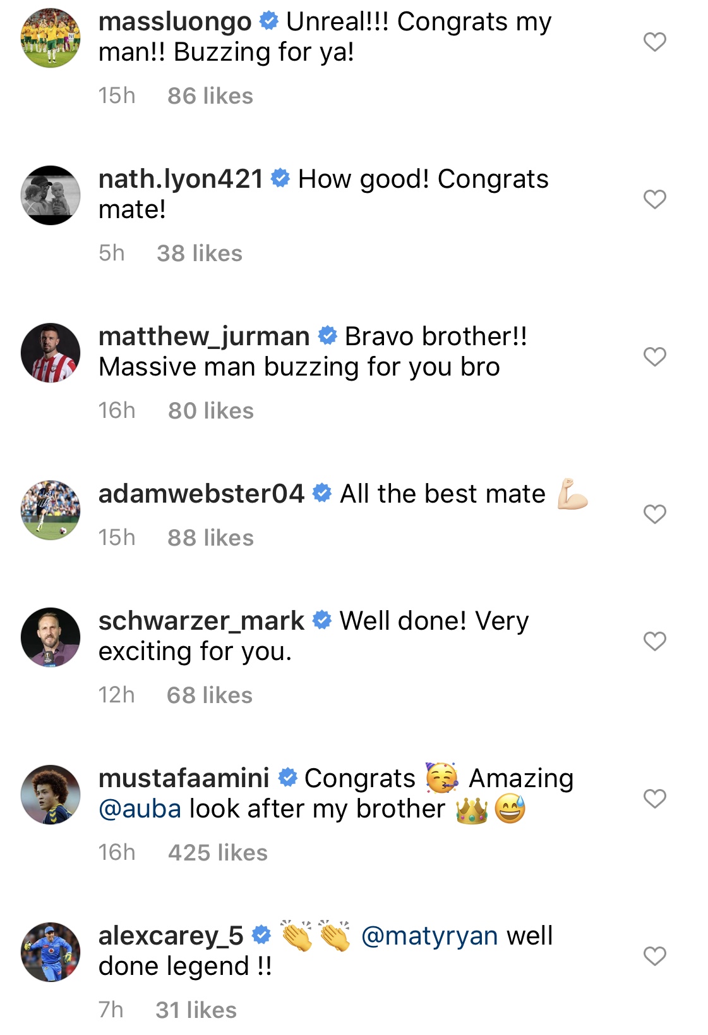The height and width of the screenshot is (1035, 708).
Task: Heart adamwebster04's "All the best mate" comment
Action: (654, 514)
